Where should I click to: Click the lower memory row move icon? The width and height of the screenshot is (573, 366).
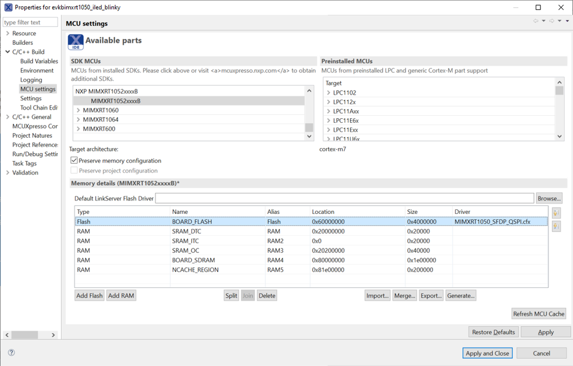(556, 227)
